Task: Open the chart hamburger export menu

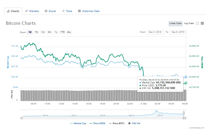Action: (202, 23)
